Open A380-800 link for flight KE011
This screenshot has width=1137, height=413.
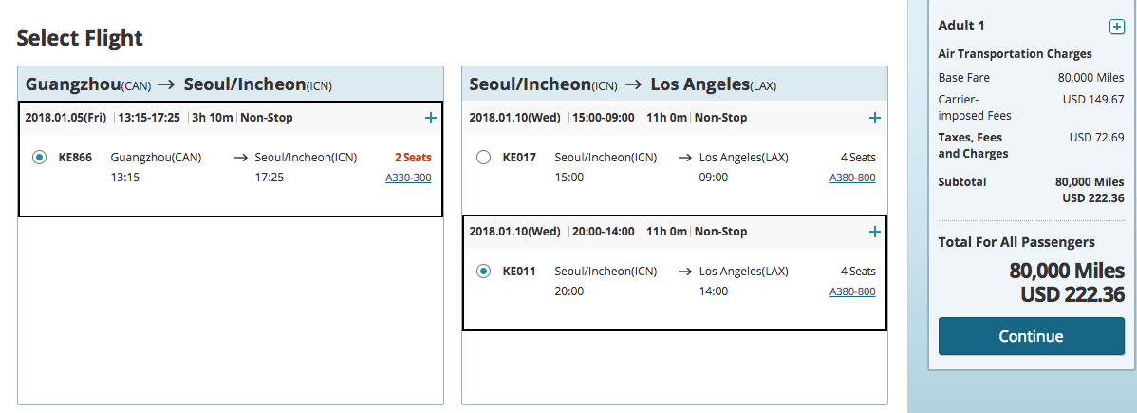pyautogui.click(x=852, y=291)
